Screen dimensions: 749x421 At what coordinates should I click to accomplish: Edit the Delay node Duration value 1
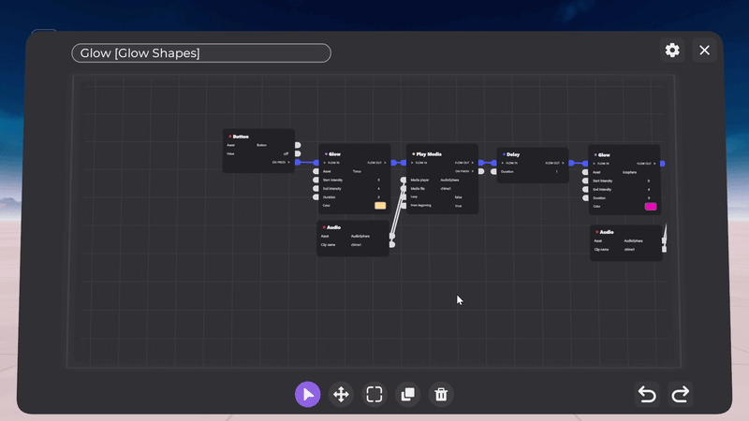click(556, 172)
